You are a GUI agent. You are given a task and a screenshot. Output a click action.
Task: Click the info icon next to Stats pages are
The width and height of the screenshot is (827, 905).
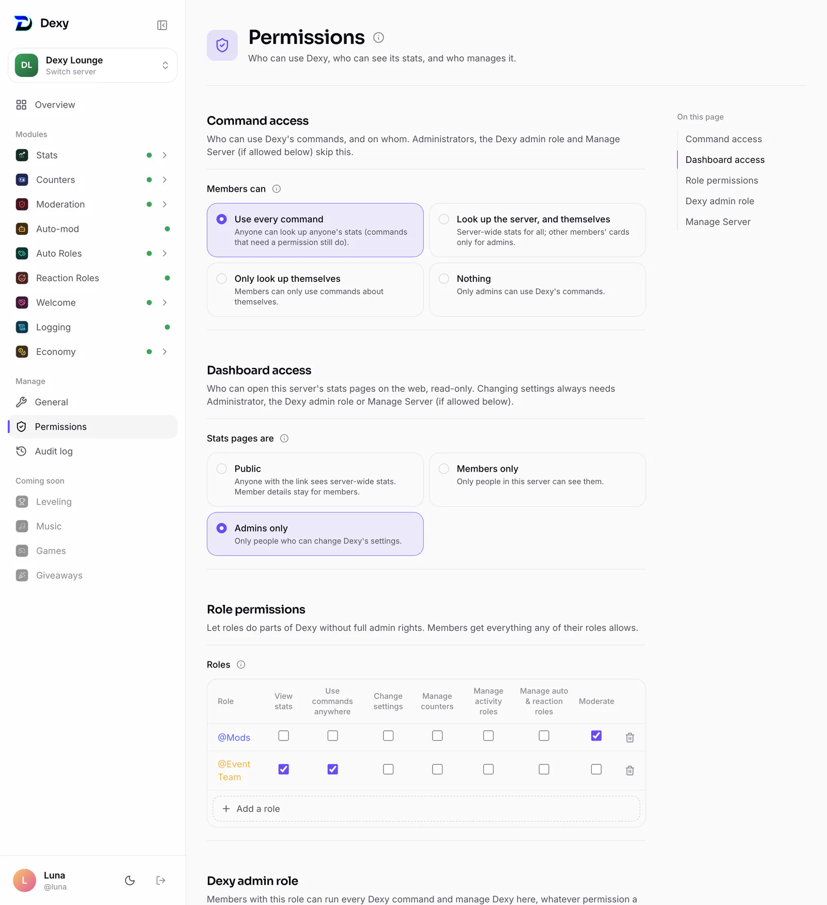(284, 439)
